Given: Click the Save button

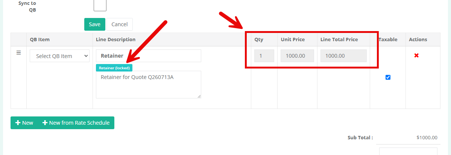Looking at the screenshot, I should tap(95, 24).
